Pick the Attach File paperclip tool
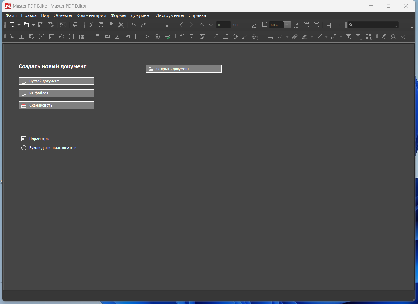This screenshot has width=418, height=304. 295,37
